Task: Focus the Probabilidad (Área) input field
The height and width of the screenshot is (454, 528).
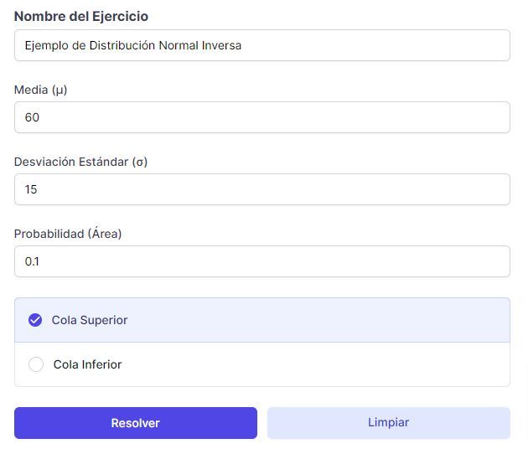Action: (x=262, y=261)
